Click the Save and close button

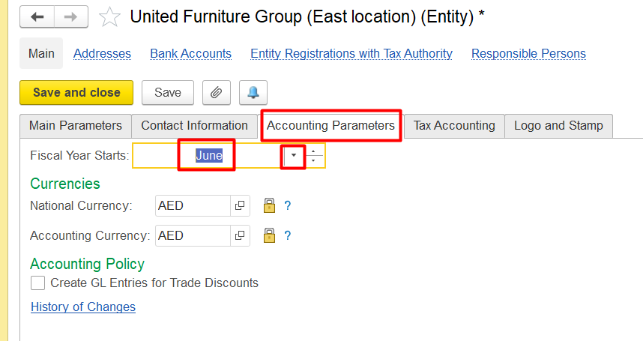tap(76, 93)
